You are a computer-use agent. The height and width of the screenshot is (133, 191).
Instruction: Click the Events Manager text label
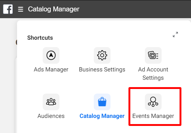tap(153, 116)
